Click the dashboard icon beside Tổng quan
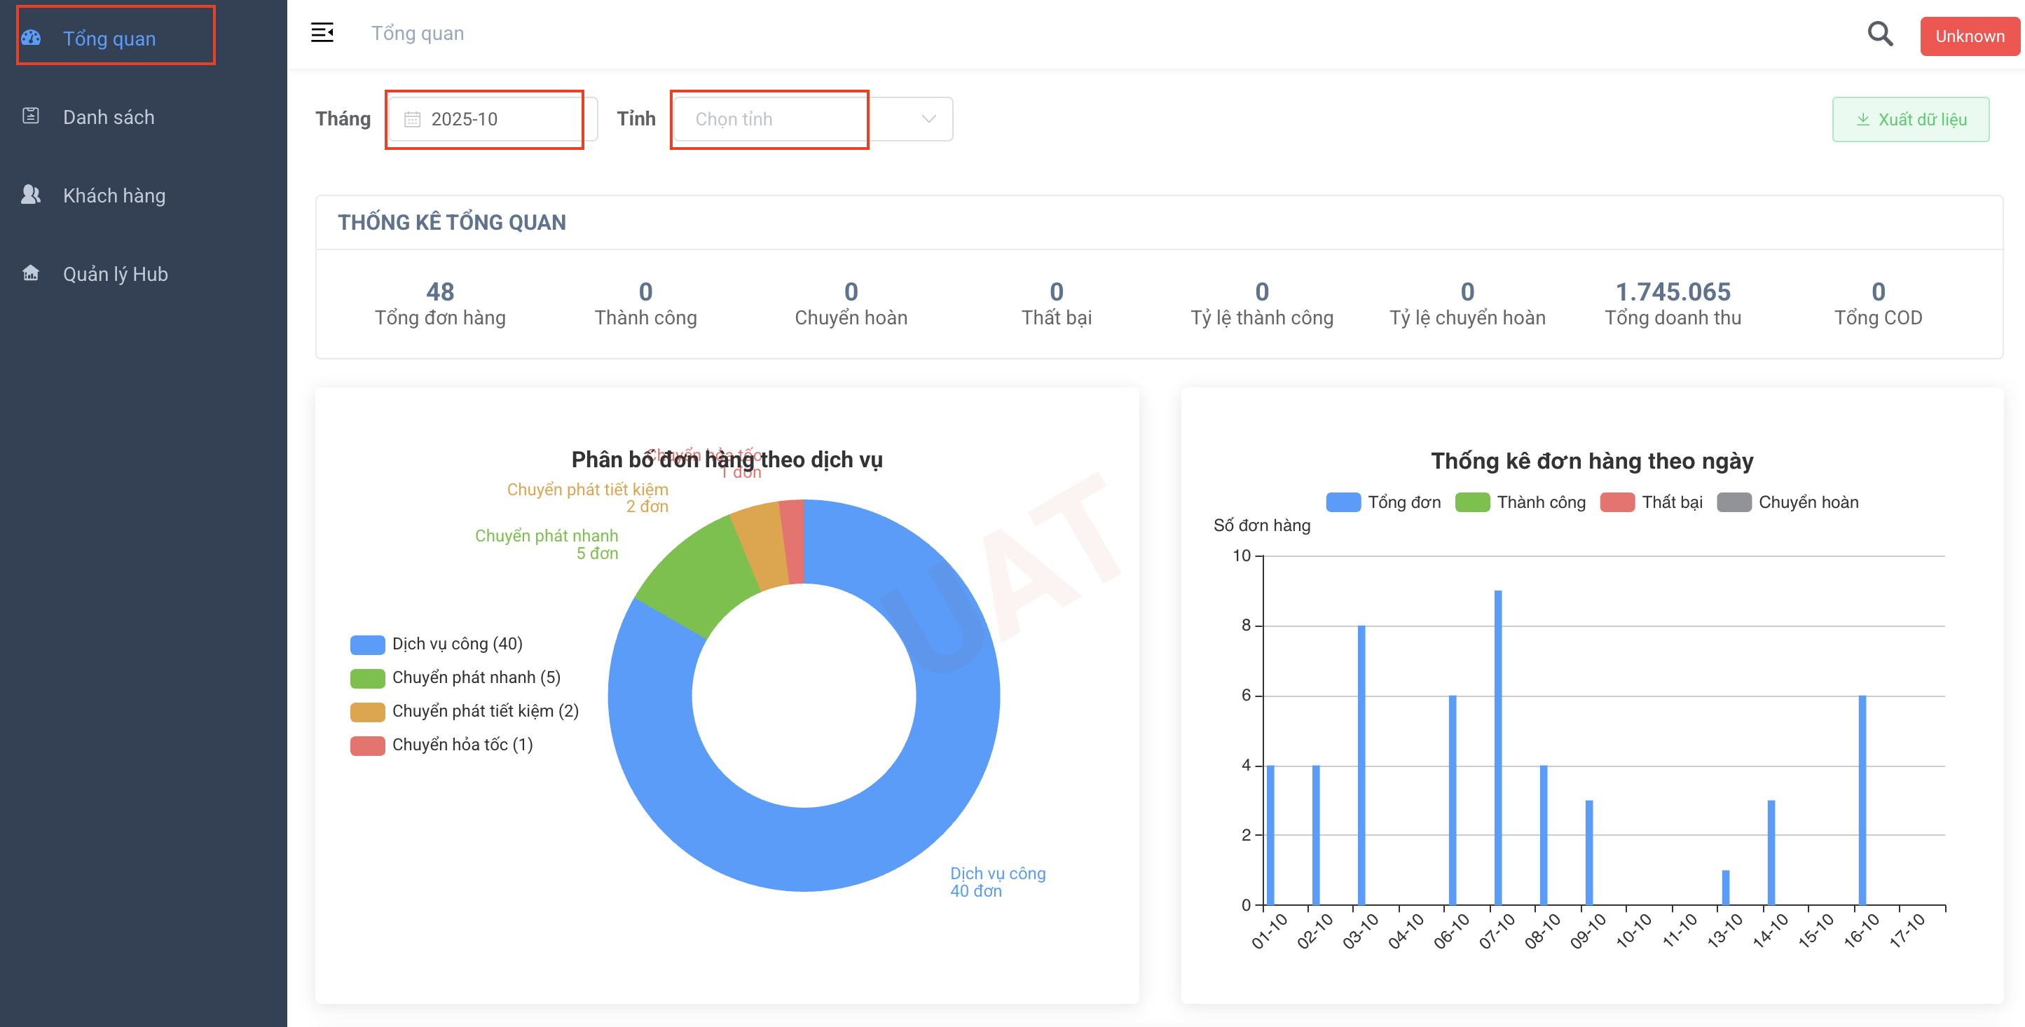This screenshot has width=2025, height=1027. [31, 38]
